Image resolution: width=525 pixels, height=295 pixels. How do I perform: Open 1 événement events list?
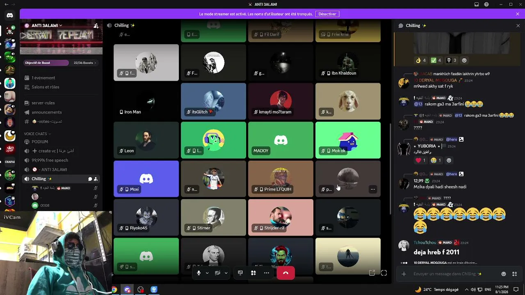pyautogui.click(x=61, y=78)
